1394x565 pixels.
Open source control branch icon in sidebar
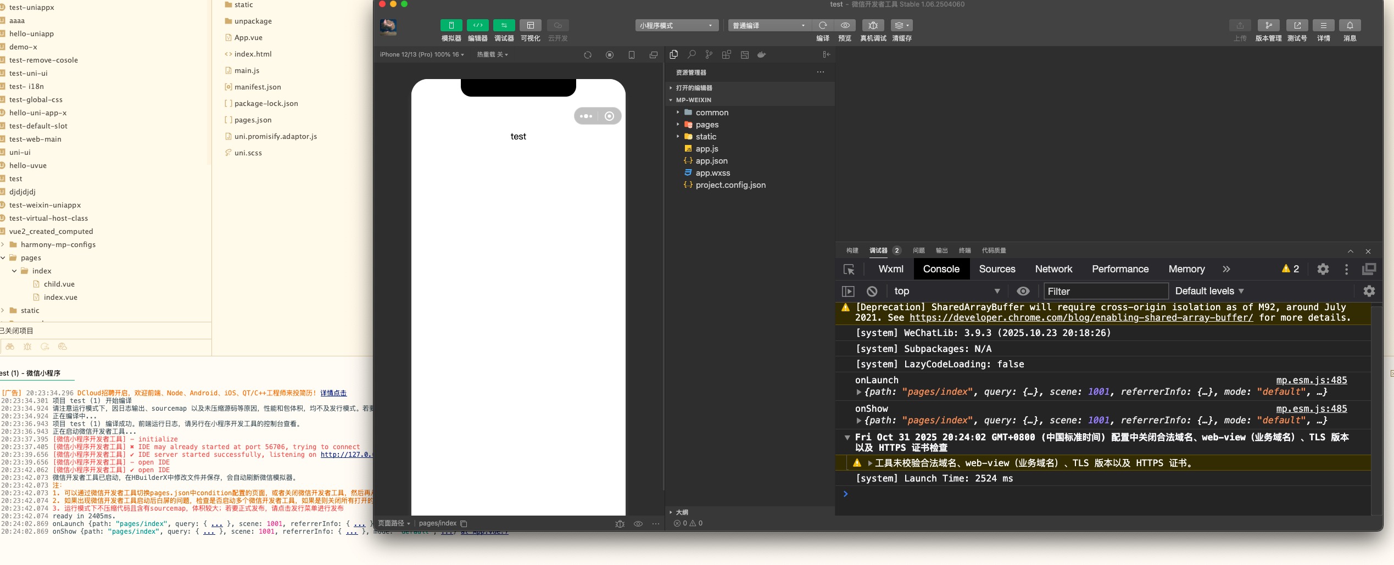click(709, 54)
